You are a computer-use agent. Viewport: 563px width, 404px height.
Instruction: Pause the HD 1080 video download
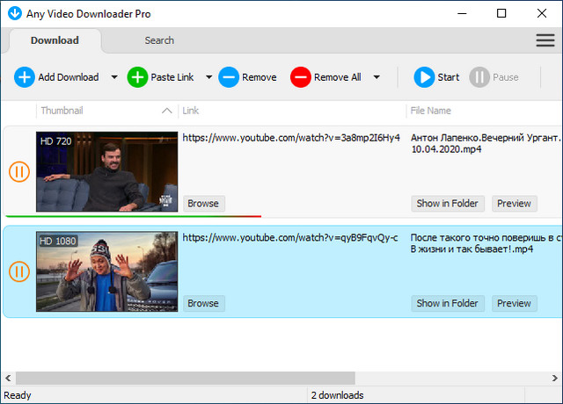coord(19,271)
